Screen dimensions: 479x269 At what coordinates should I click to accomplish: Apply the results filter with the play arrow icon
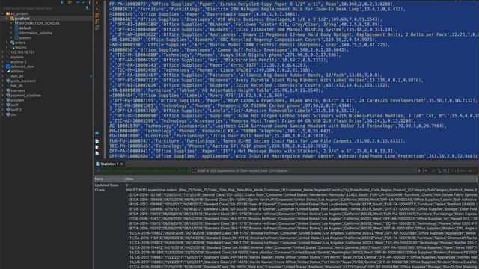point(419,171)
